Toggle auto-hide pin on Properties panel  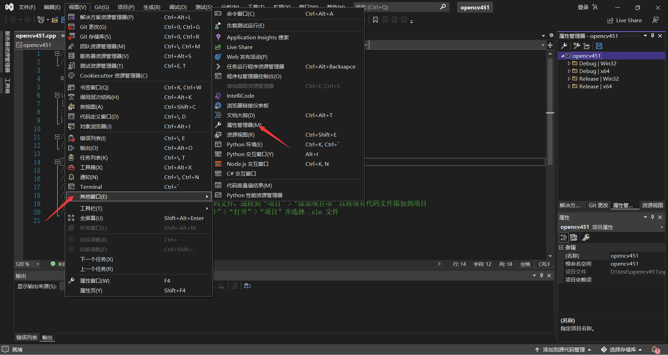653,217
